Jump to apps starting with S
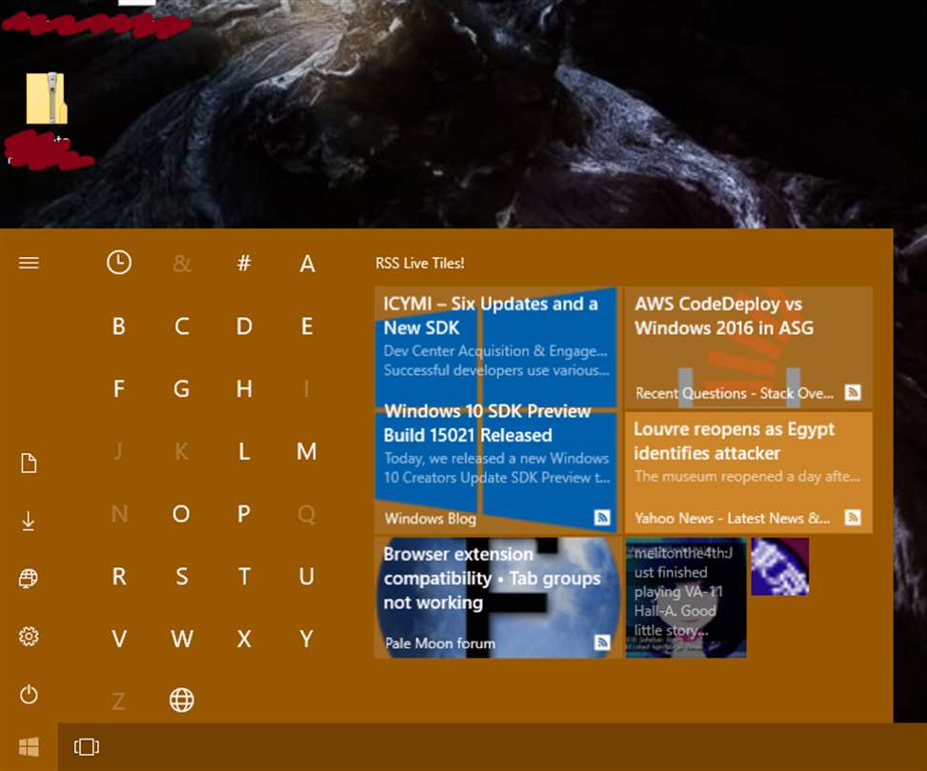The height and width of the screenshot is (771, 927). click(182, 577)
